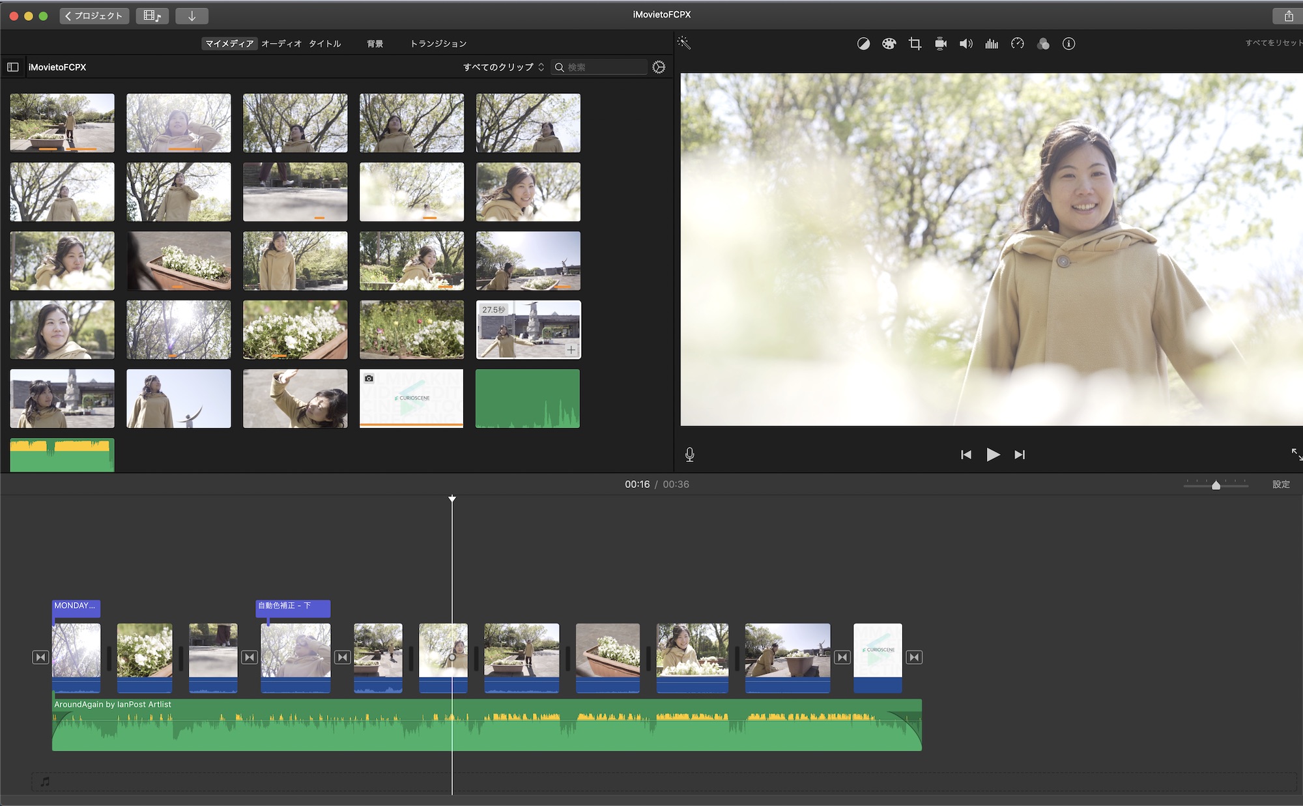Show the clip information inspector
The width and height of the screenshot is (1303, 806).
pyautogui.click(x=1068, y=44)
